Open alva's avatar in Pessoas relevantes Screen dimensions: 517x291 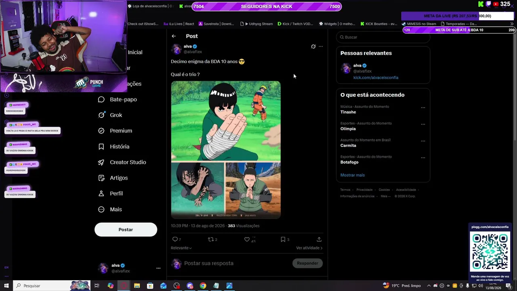(346, 68)
